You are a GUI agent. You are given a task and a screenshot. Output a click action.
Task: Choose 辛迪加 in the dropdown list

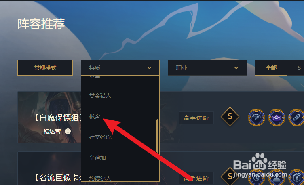97,158
